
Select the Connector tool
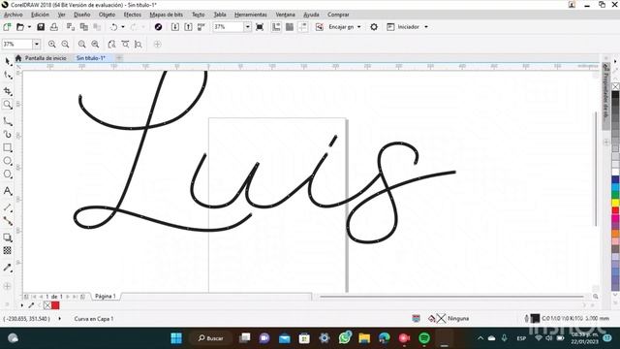(x=7, y=221)
